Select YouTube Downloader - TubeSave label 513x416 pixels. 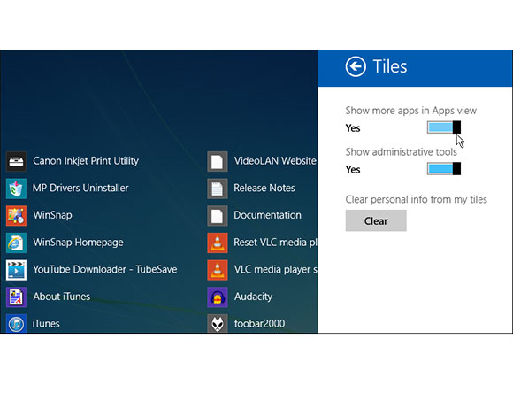pos(105,269)
